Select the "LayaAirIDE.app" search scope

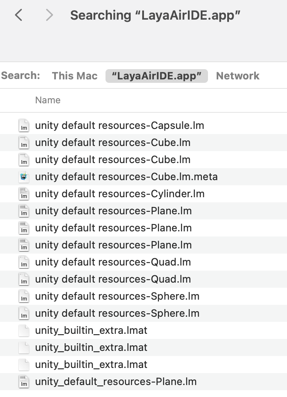click(156, 76)
